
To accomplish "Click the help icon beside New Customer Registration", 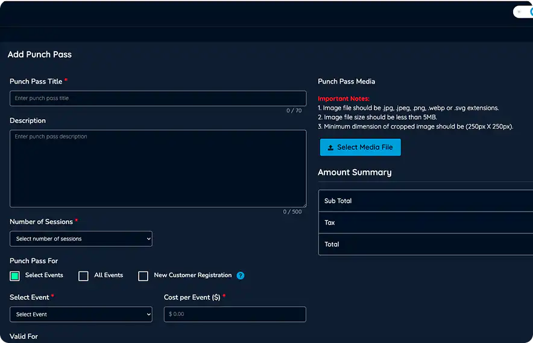I will point(241,276).
